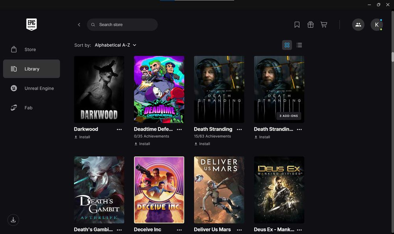Open more options for Deus Ex

pos(299,230)
